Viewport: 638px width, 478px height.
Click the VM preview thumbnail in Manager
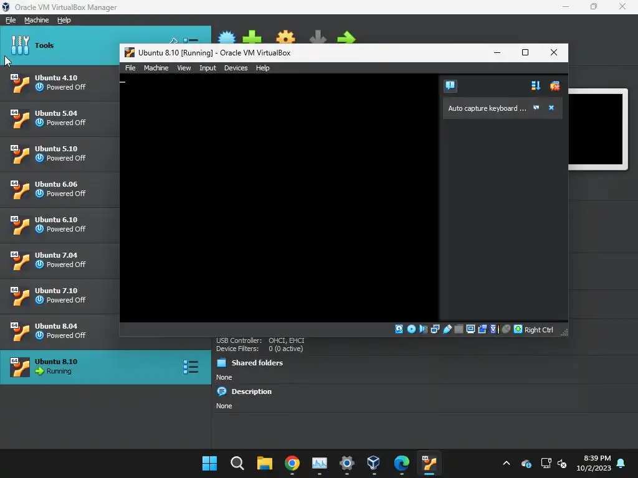coord(598,129)
